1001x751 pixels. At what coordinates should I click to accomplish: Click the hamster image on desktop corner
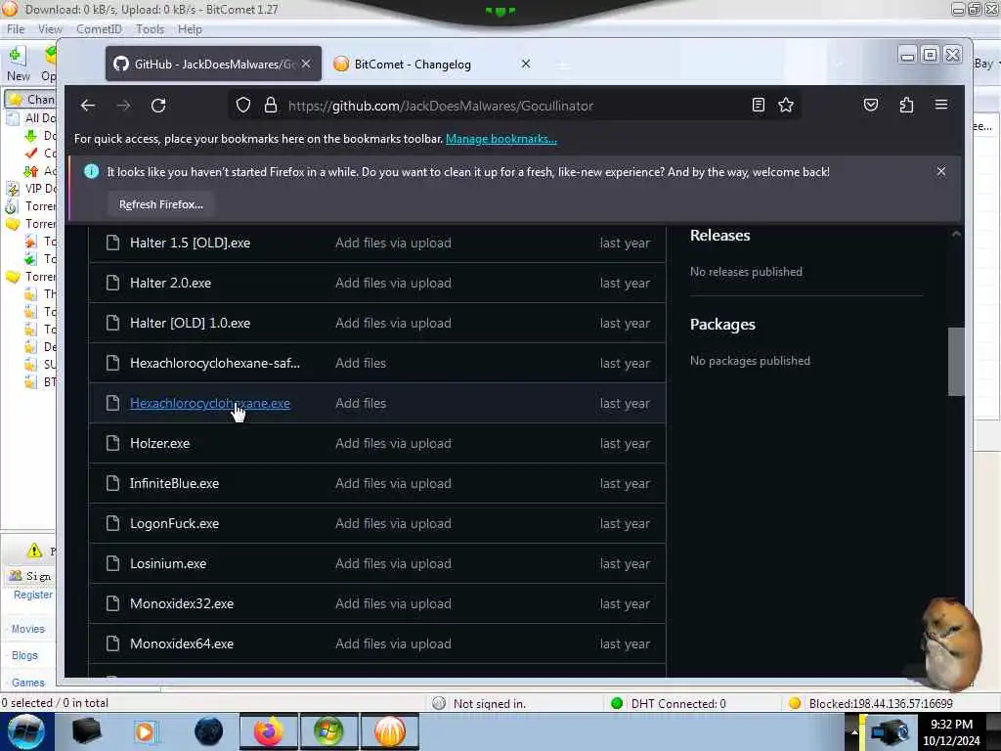(951, 645)
